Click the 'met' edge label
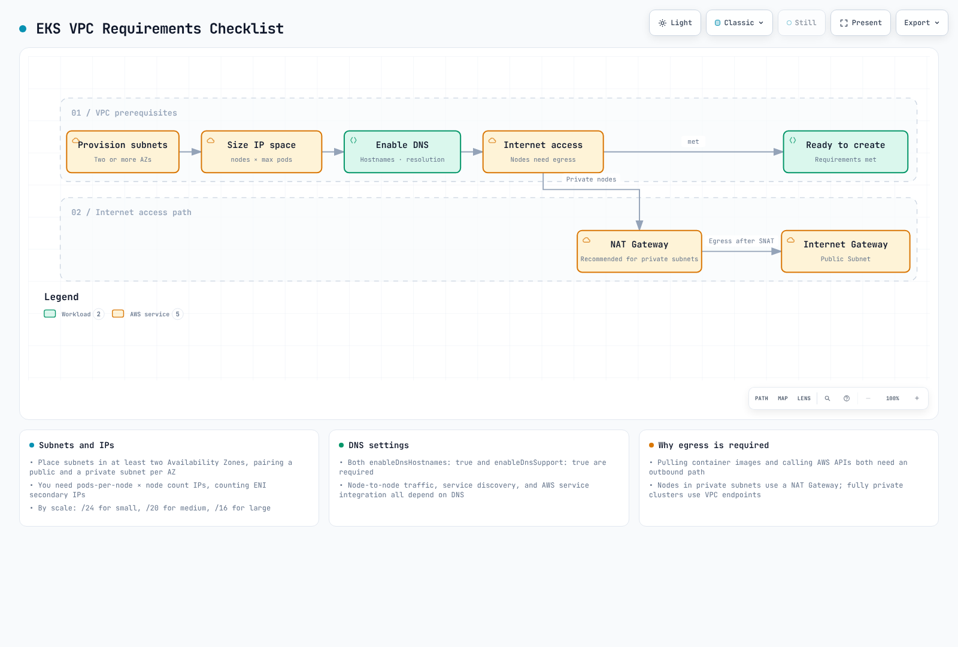This screenshot has height=647, width=958. 693,142
